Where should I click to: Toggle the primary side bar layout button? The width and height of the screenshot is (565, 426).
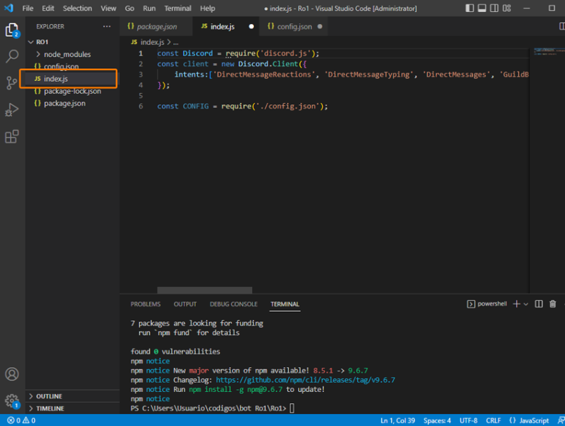(x=471, y=9)
